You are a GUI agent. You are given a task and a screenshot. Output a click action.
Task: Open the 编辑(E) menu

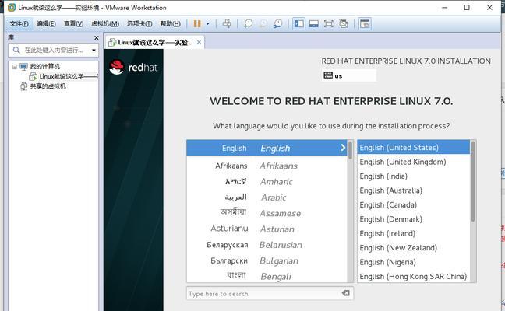tap(46, 24)
